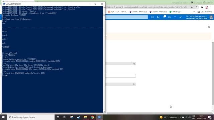Open weather widget 17°C Soleado
This screenshot has height=120, width=214.
168,117
